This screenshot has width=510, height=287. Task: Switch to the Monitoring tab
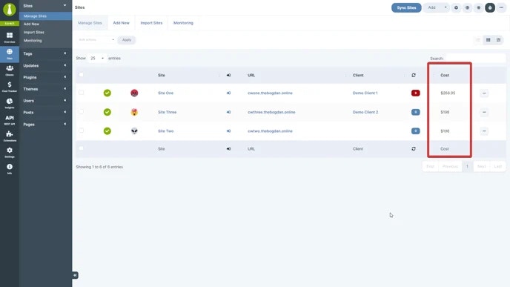click(183, 23)
